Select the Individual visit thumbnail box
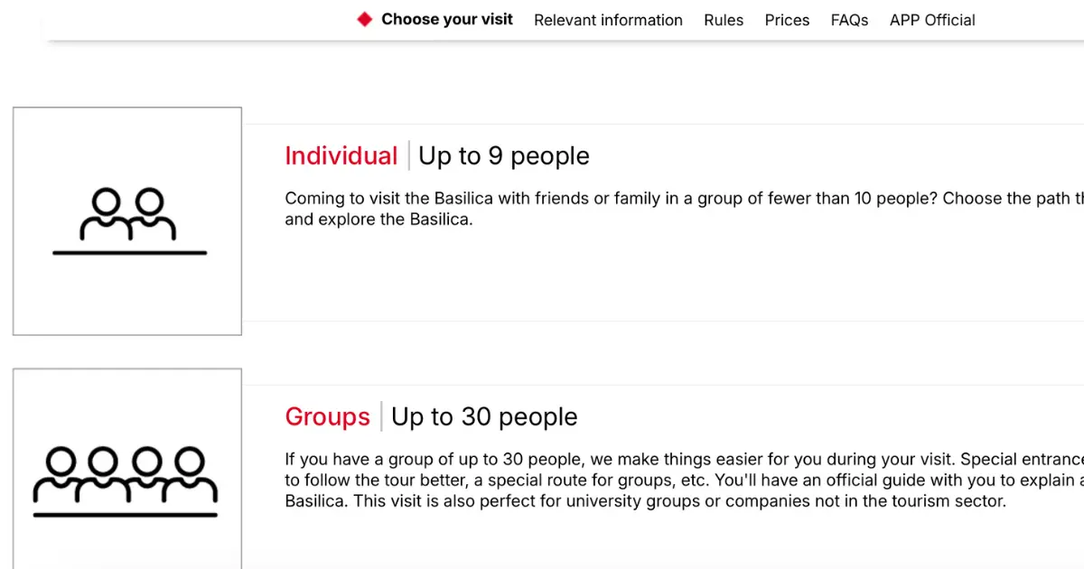This screenshot has width=1084, height=569. click(x=127, y=221)
